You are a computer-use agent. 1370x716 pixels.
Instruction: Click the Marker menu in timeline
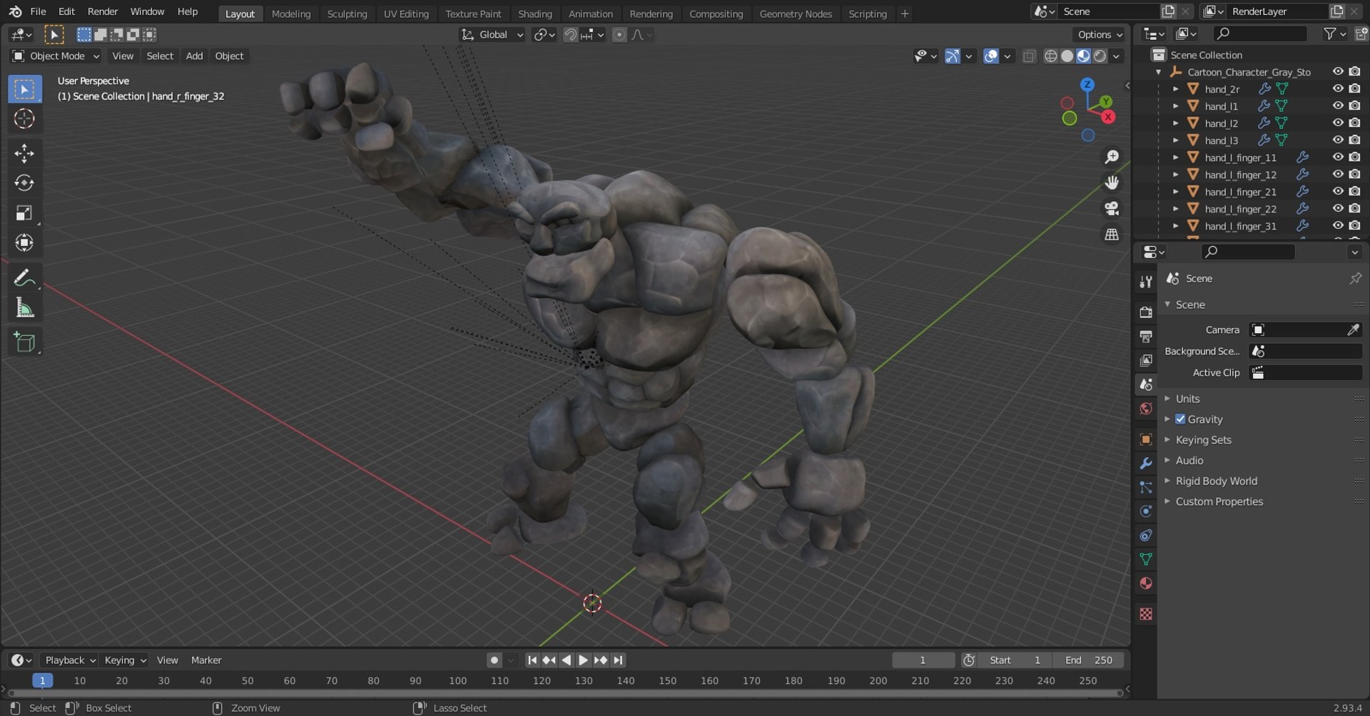[x=206, y=660]
